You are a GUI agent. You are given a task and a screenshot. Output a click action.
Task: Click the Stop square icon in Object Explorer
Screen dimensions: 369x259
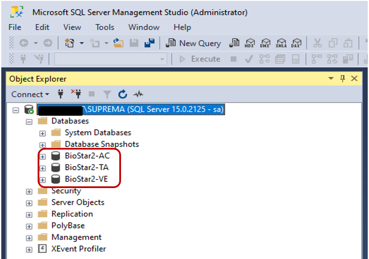(x=92, y=94)
